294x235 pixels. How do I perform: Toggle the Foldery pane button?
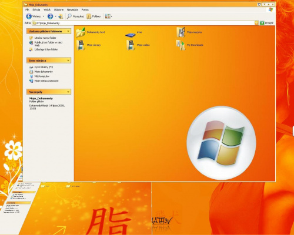(x=89, y=16)
